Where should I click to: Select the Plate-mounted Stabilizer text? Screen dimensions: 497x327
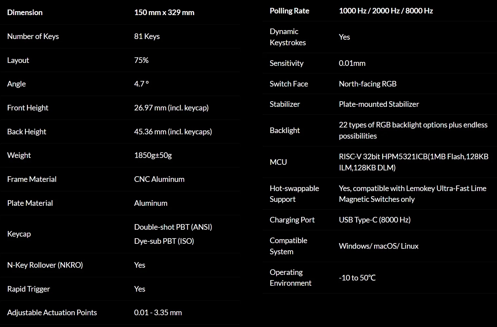(x=379, y=104)
